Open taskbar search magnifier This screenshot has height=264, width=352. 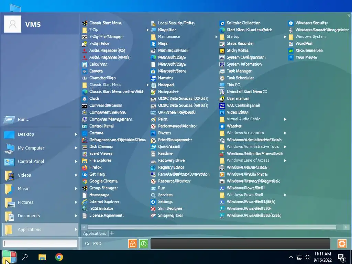click(x=25, y=257)
